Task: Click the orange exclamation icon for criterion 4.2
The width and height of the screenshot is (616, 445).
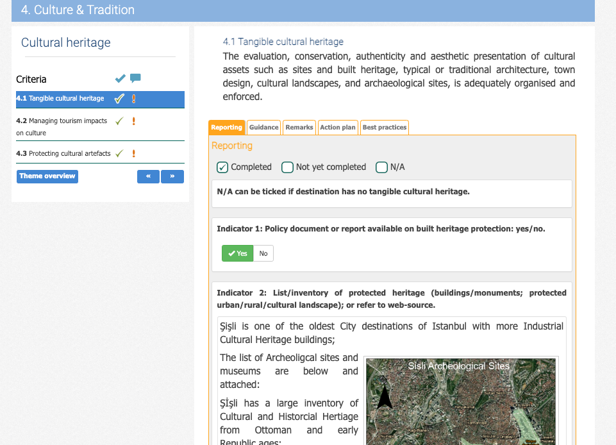Action: pos(134,121)
